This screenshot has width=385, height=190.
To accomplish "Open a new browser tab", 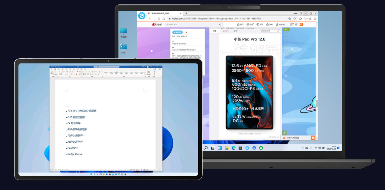I will point(186,13).
